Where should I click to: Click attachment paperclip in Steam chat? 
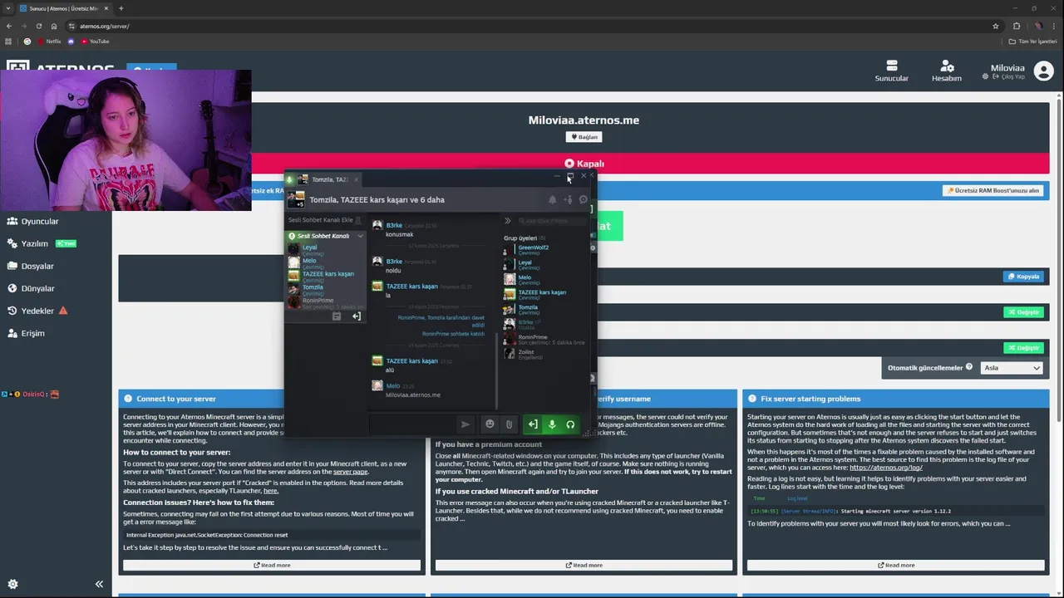point(509,424)
